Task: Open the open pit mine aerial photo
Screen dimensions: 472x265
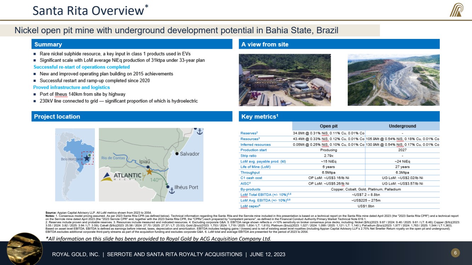Action: pyautogui.click(x=393, y=80)
